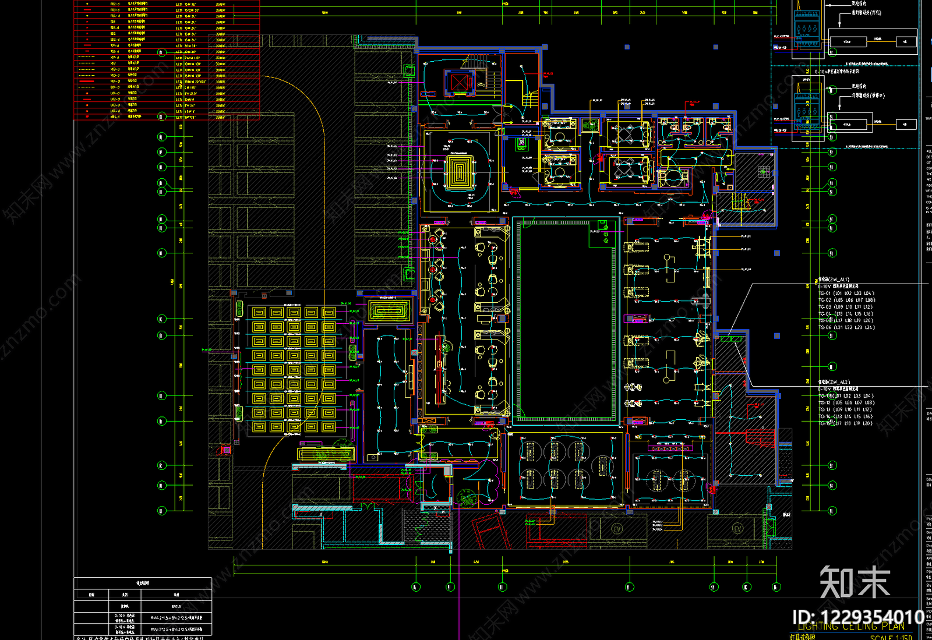Click the LIGHTING CEILING PLAN title

click(x=851, y=626)
